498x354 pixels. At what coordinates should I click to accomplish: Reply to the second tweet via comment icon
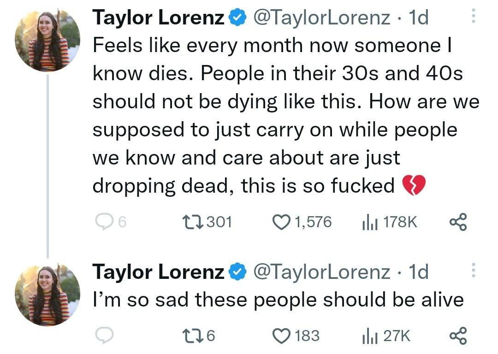tap(104, 336)
